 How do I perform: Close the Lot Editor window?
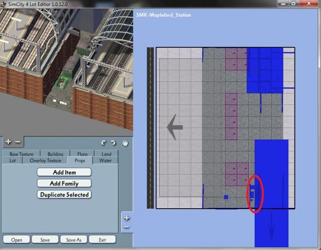click(x=309, y=3)
